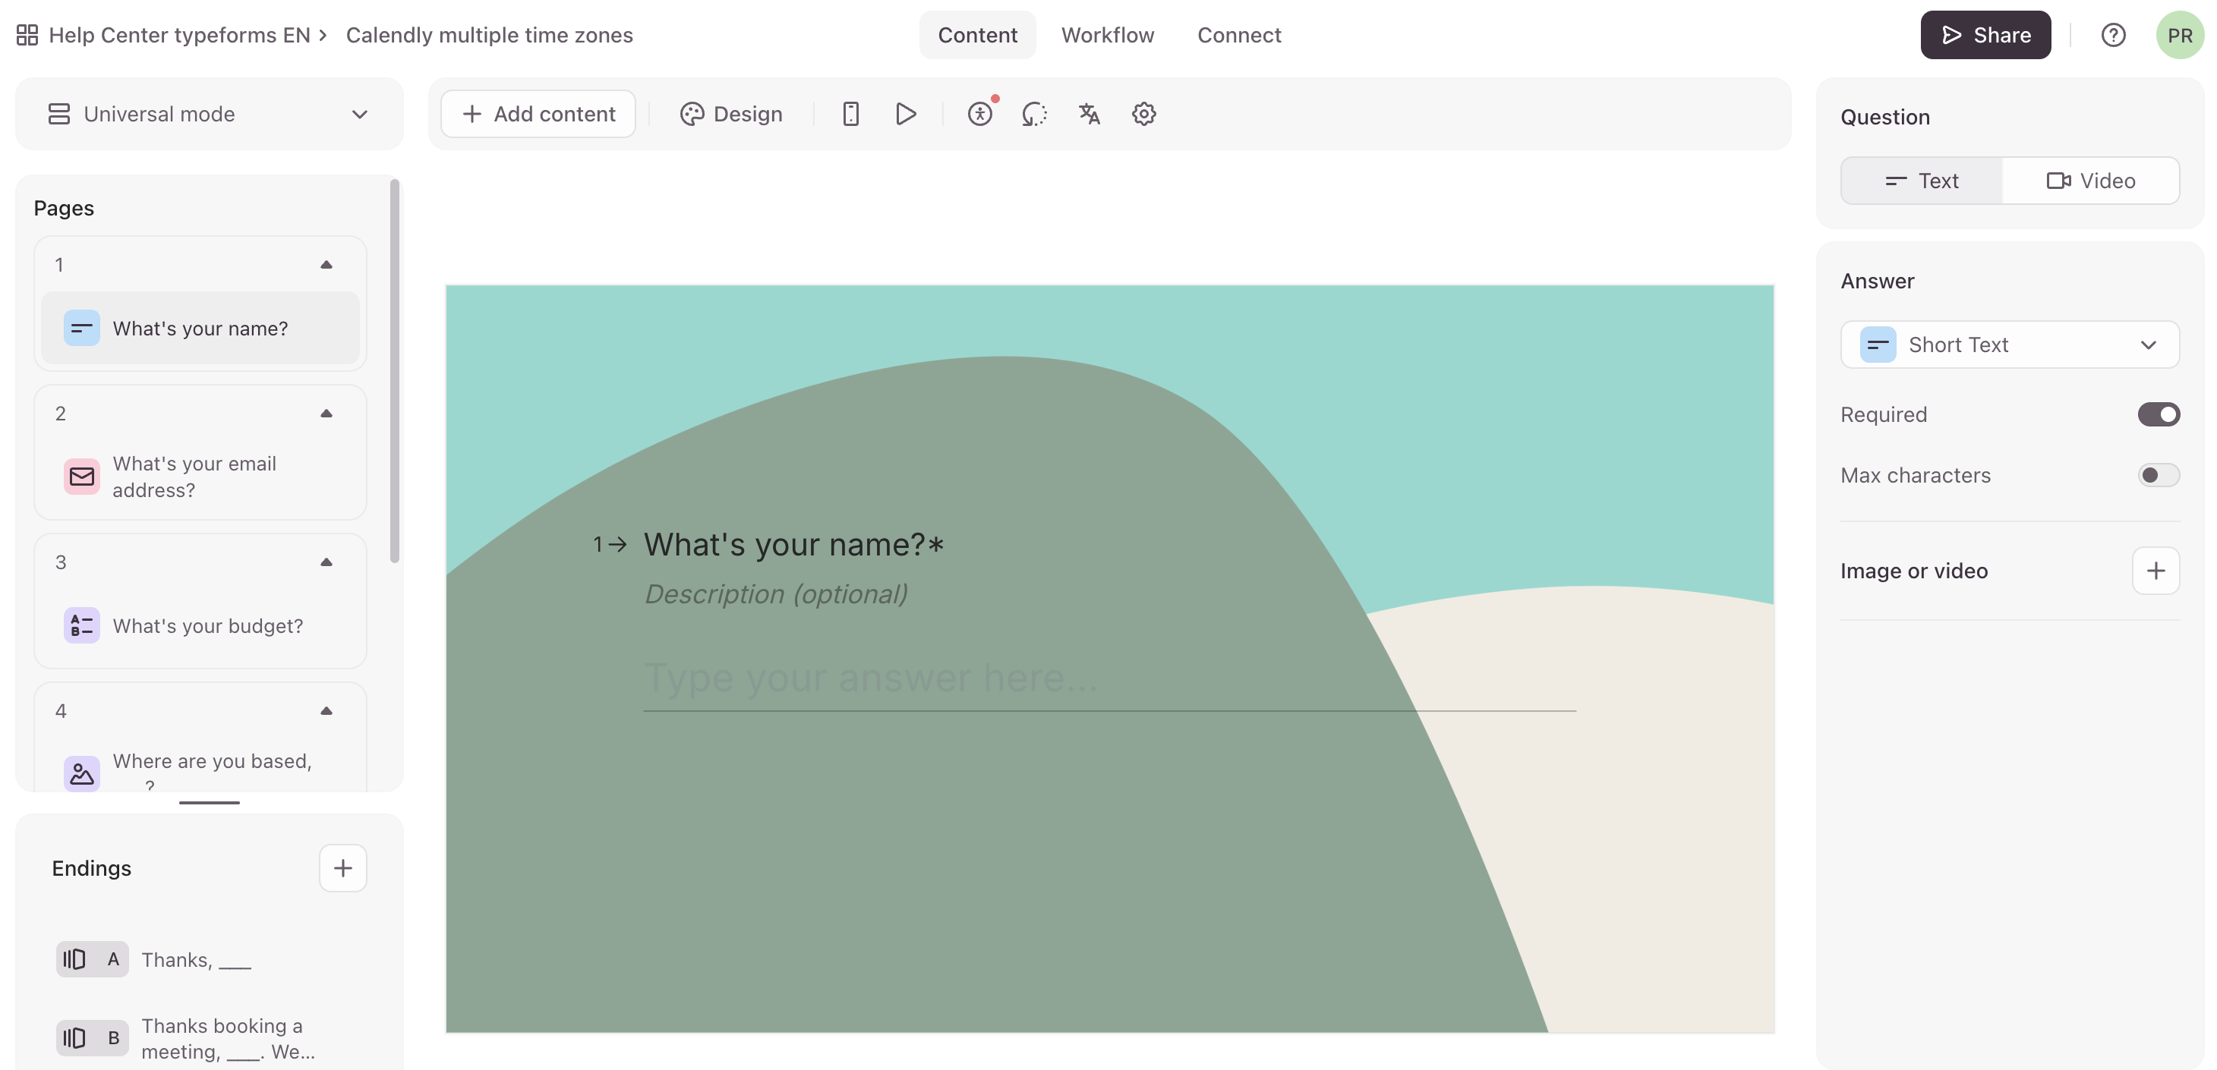Click the play preview icon in toolbar
The width and height of the screenshot is (2217, 1070).
click(905, 114)
